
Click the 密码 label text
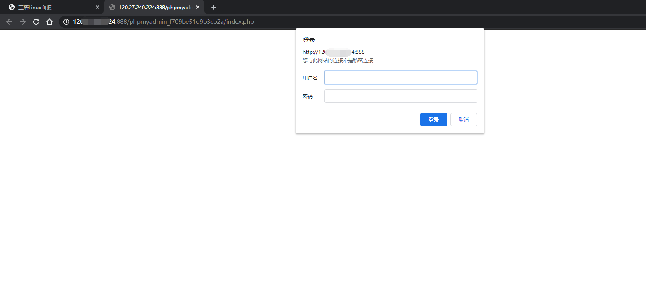[308, 96]
